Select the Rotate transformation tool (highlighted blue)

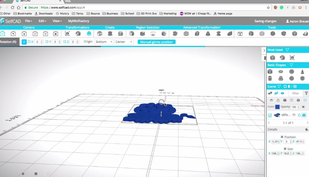point(89,33)
